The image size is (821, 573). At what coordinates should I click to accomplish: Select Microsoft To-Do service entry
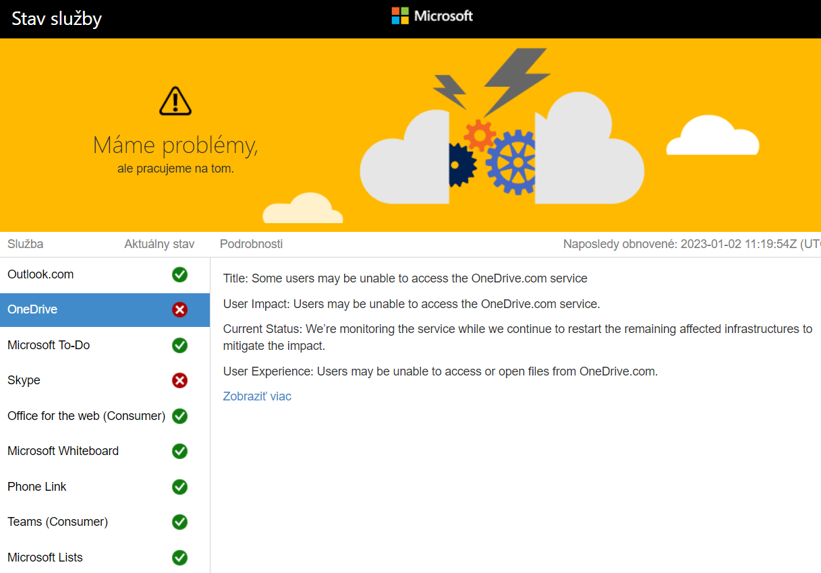[49, 345]
